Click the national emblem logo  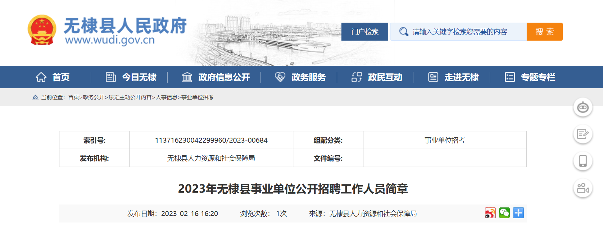pos(42,30)
